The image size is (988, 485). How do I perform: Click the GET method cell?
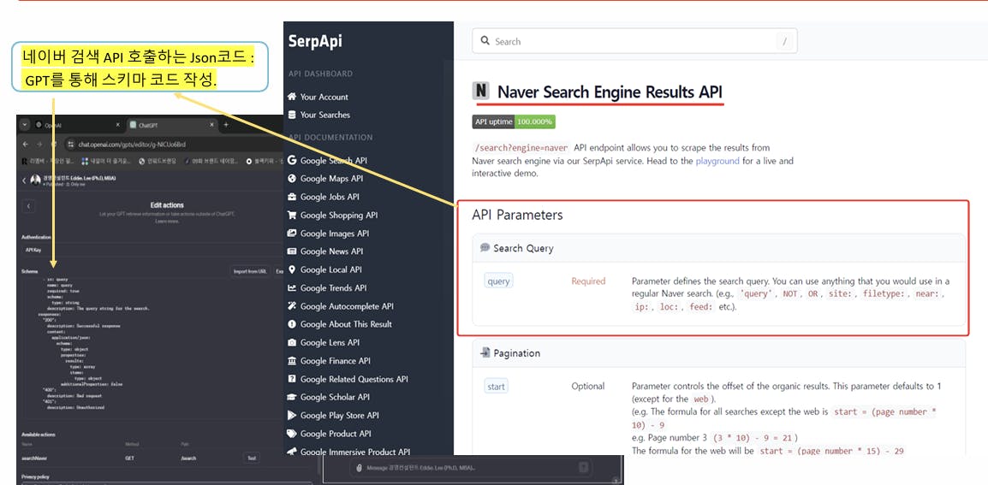point(128,458)
